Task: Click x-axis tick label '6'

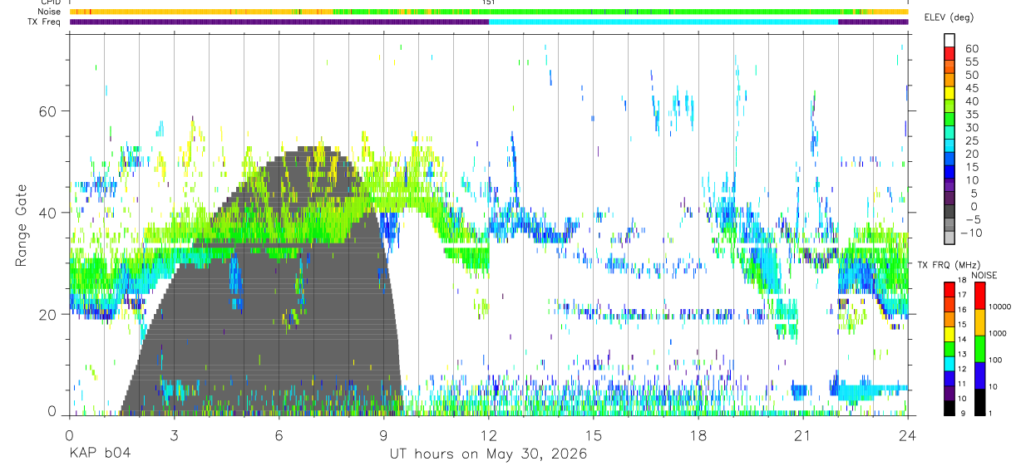Action: (279, 436)
